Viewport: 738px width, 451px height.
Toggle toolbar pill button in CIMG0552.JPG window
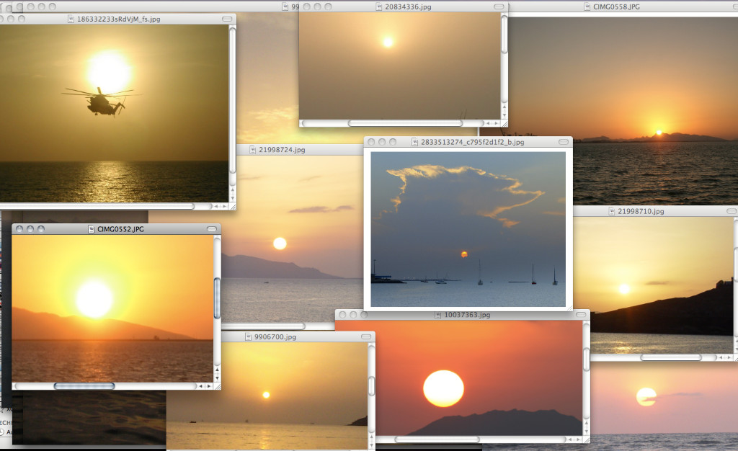(x=211, y=229)
